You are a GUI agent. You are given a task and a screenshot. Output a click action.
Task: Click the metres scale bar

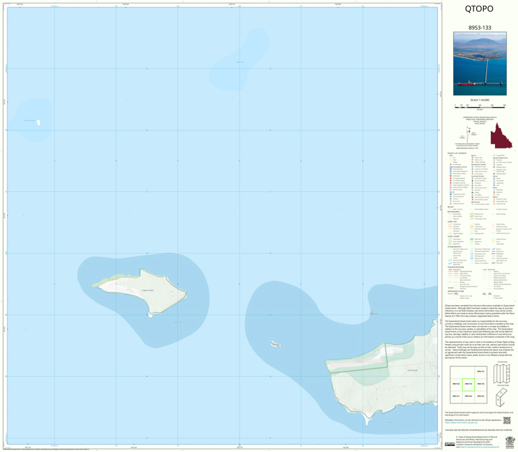[480, 106]
